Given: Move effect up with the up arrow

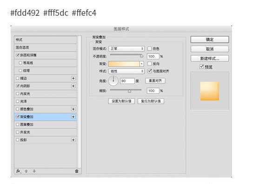Looking at the screenshot, I should [x=26, y=171].
